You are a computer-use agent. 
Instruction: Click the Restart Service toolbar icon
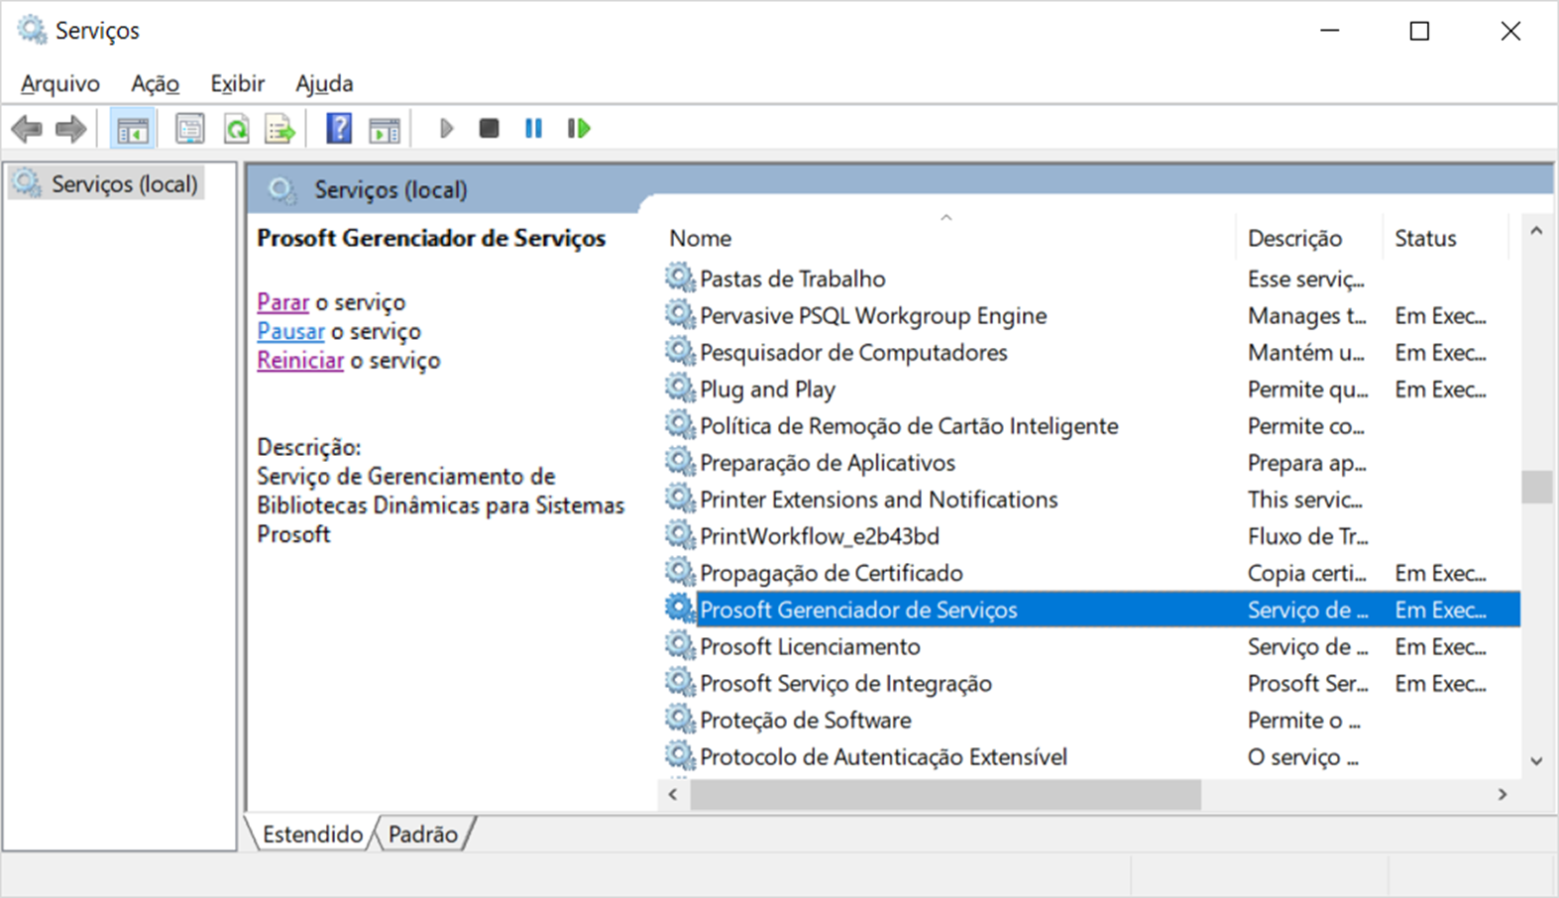click(579, 129)
